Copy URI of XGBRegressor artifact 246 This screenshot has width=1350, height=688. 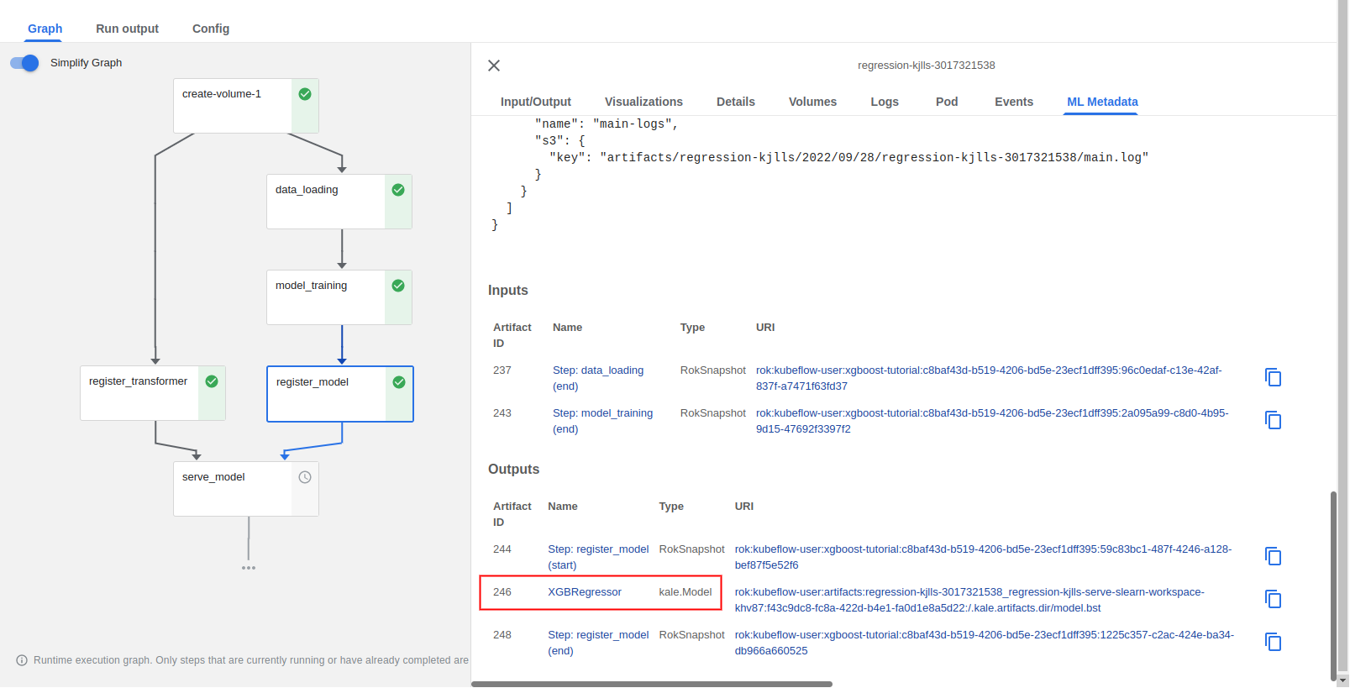click(1274, 599)
